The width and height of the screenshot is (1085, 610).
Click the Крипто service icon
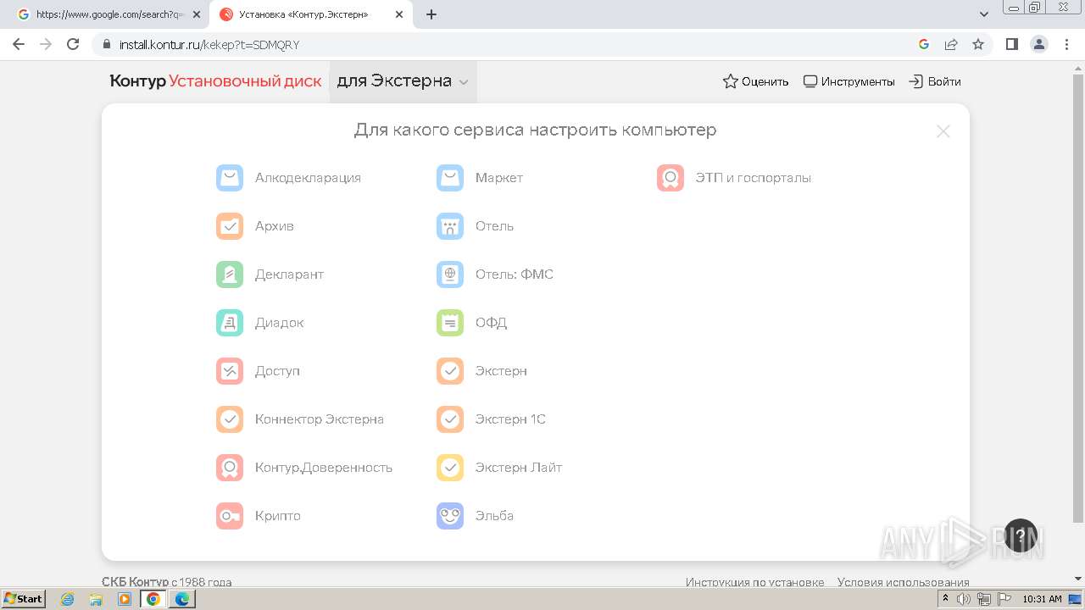click(230, 516)
